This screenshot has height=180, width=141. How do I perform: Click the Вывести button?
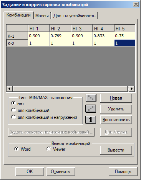coord(116,150)
